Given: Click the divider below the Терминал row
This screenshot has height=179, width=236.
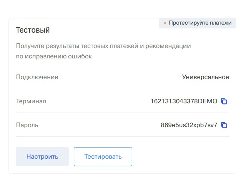Looking at the screenshot, I should click(x=122, y=113).
